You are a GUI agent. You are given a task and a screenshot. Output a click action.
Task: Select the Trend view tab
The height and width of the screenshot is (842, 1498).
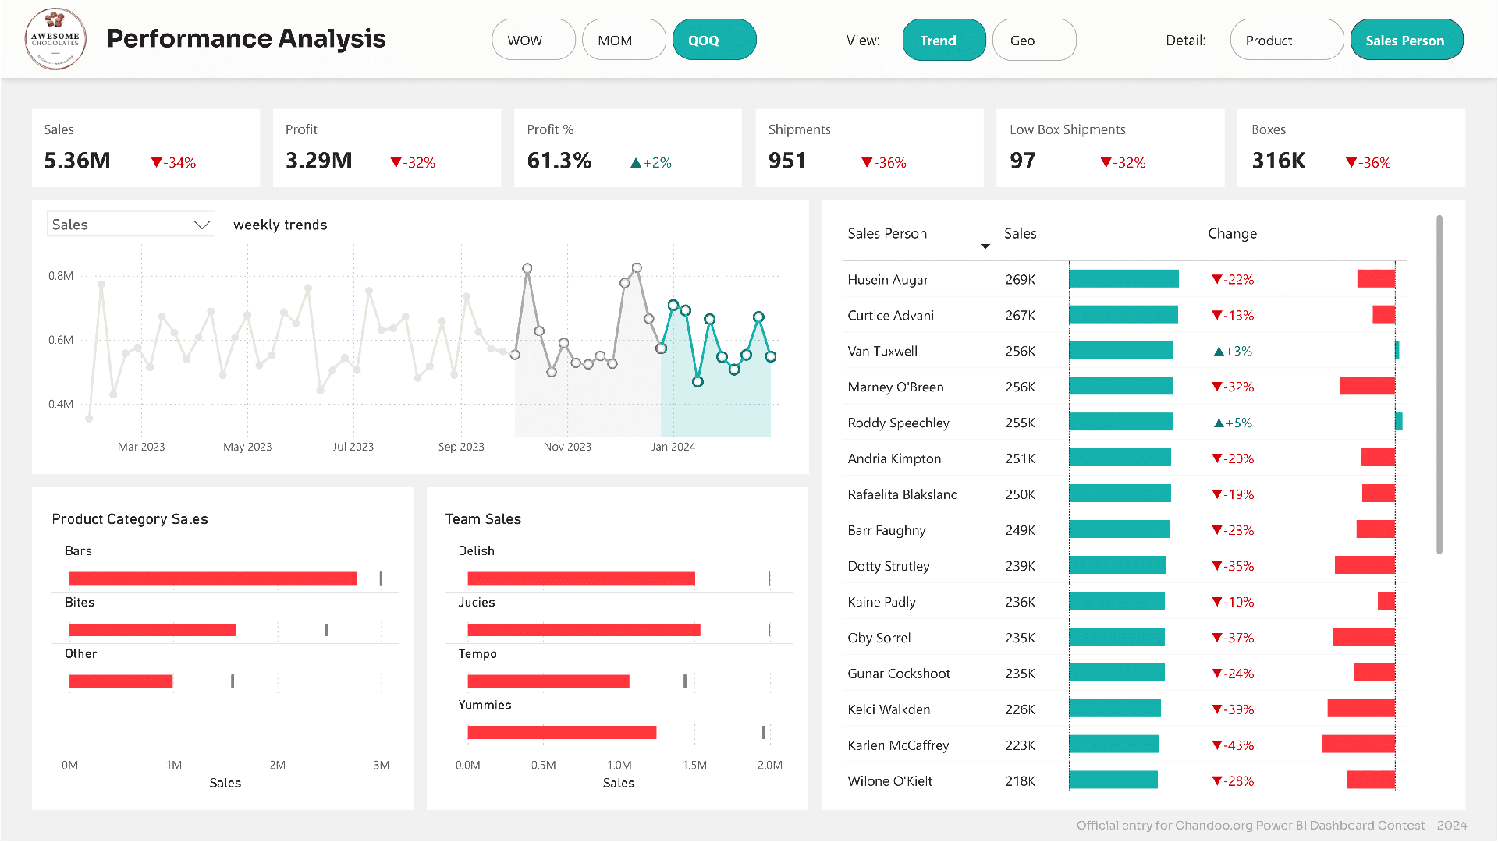(x=944, y=40)
